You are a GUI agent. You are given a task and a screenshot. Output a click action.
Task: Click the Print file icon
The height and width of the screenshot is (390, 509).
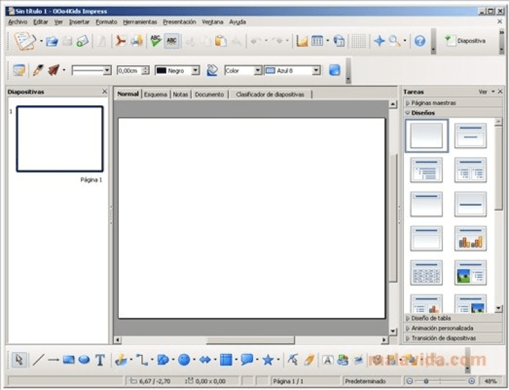(137, 41)
